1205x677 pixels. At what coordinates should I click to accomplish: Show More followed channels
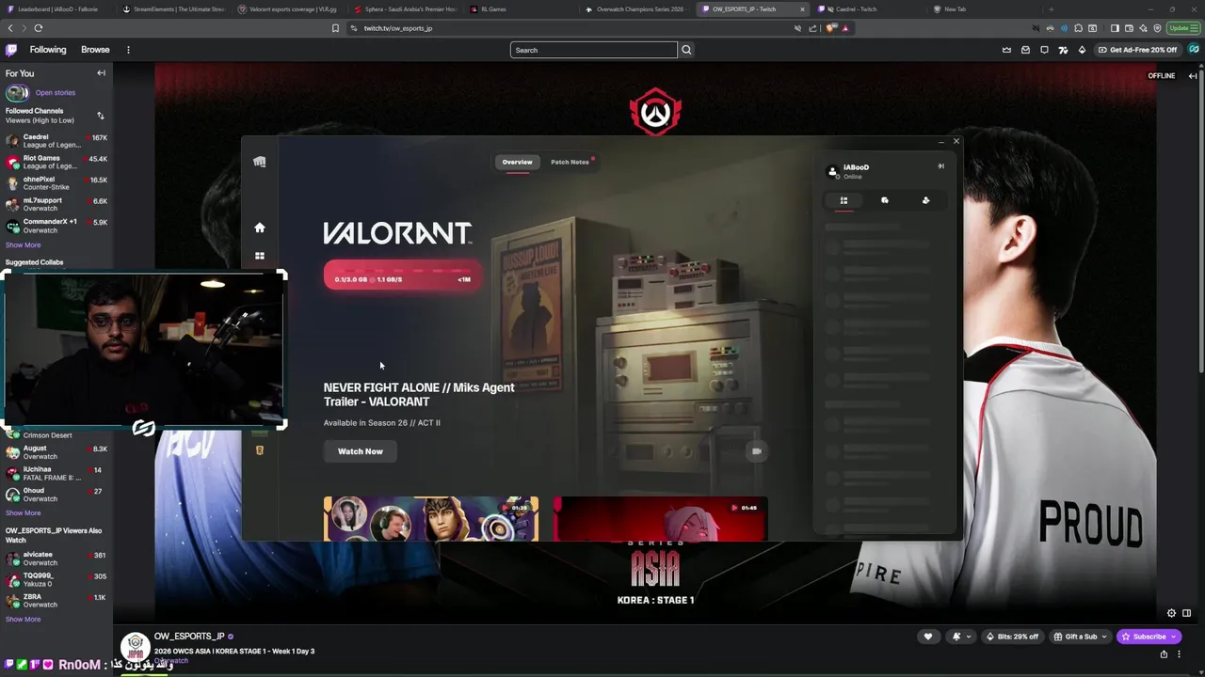[x=24, y=245]
